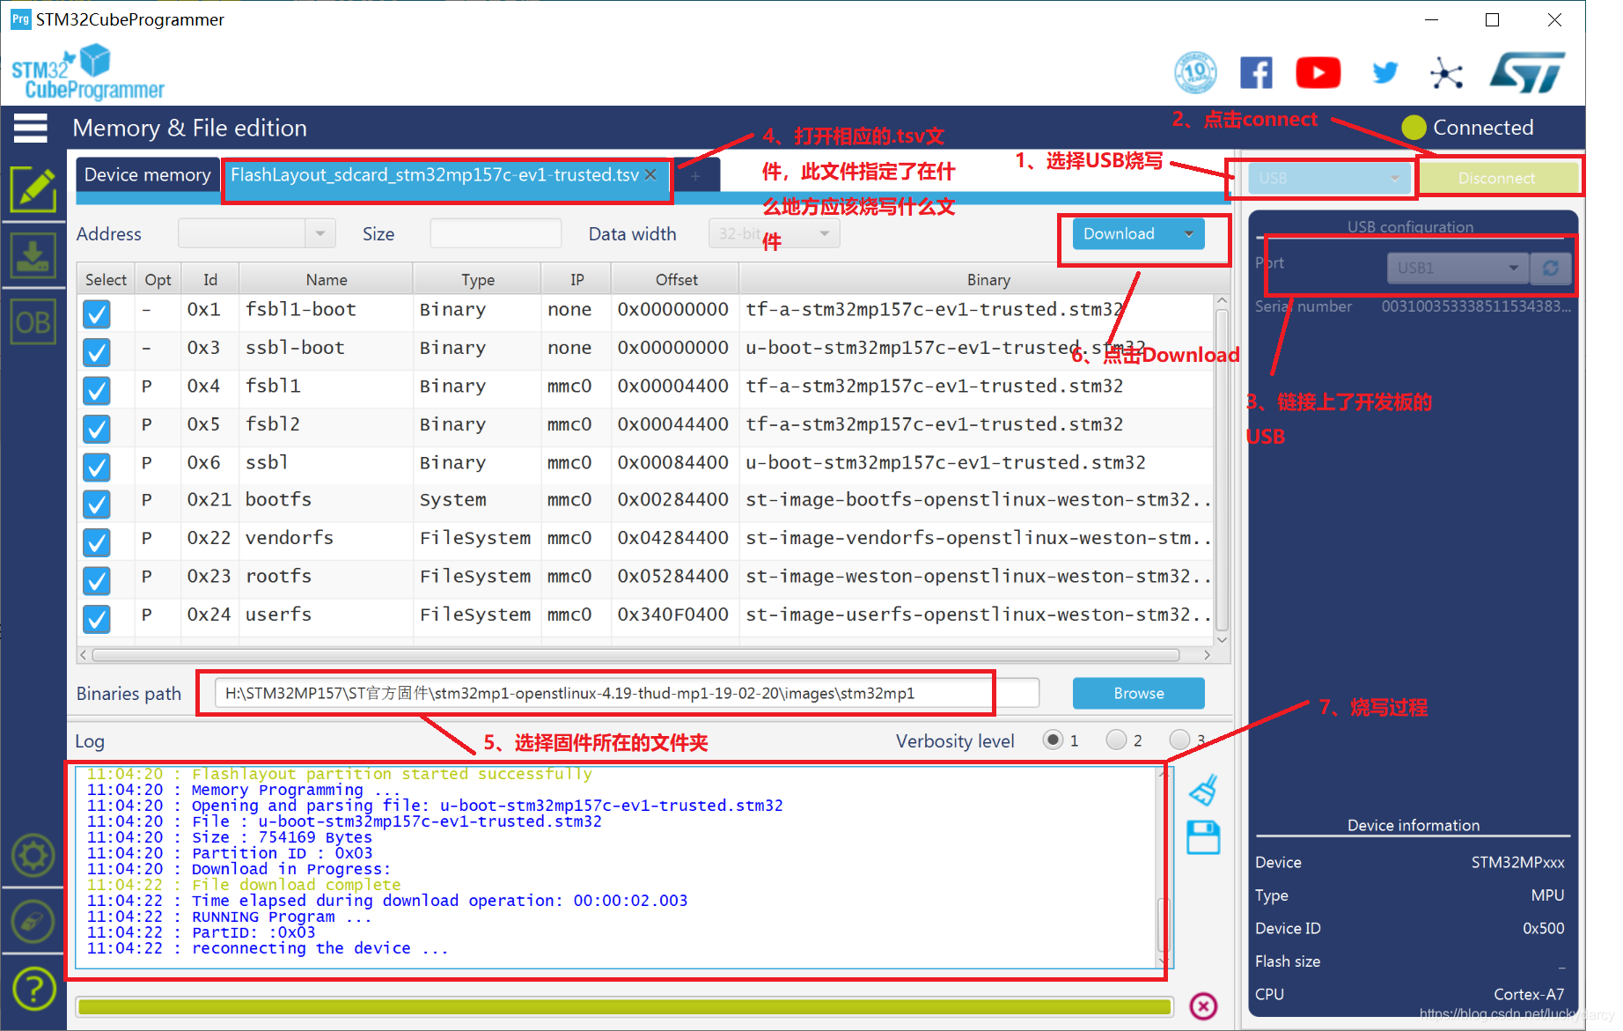Click Browse for binaries path
This screenshot has width=1623, height=1031.
pyautogui.click(x=1138, y=693)
